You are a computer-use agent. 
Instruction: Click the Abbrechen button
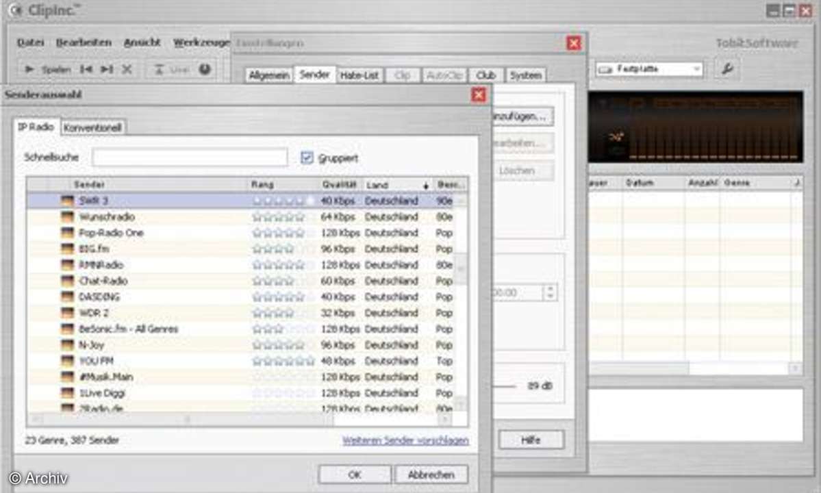coord(431,475)
